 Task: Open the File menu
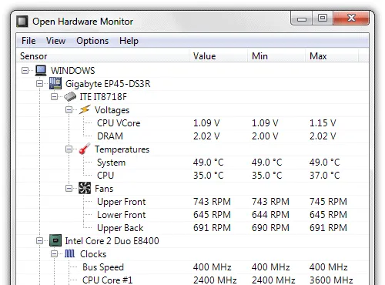(x=28, y=41)
